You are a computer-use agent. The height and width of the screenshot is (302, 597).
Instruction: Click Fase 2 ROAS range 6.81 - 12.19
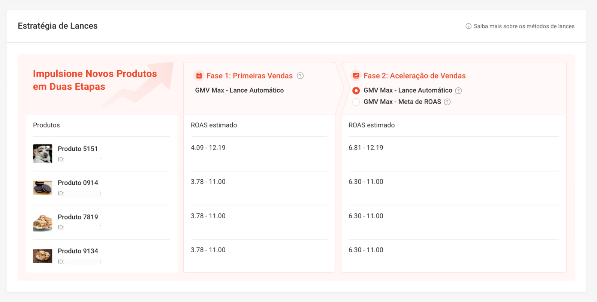coord(366,148)
